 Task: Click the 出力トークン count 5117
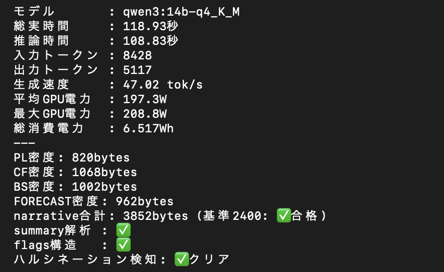138,70
